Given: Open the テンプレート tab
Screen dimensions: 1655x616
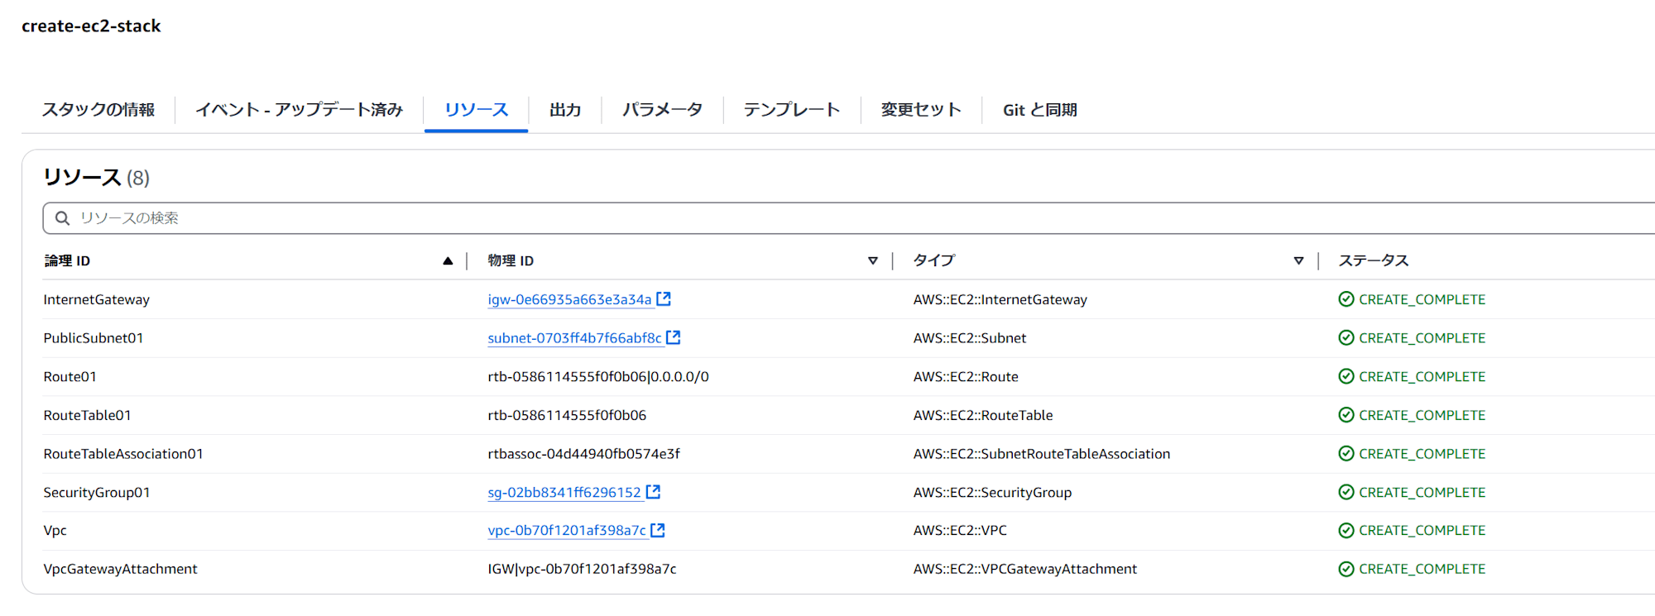Looking at the screenshot, I should 792,110.
